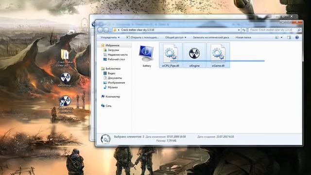This screenshot has height=175, width=311.
Task: Open the Изображения library
Action: [116, 83]
